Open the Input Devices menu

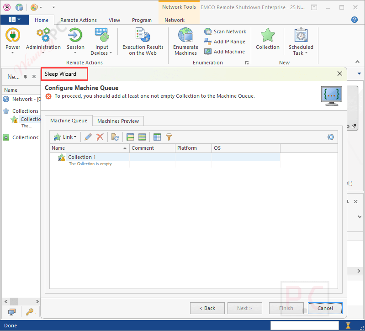click(x=101, y=42)
